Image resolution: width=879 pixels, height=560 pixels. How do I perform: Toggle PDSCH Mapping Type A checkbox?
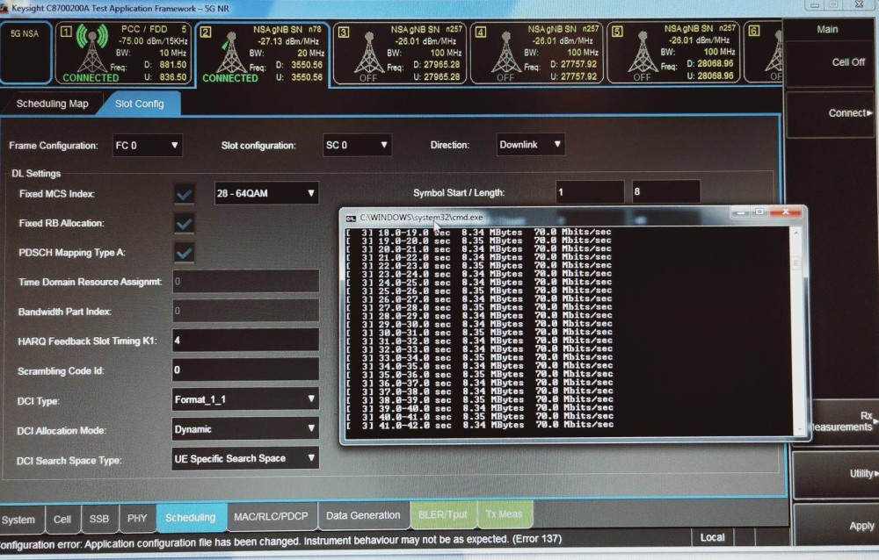[185, 253]
